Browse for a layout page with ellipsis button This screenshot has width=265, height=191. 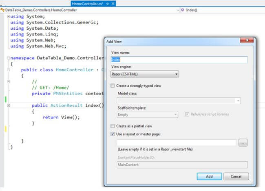click(243, 143)
